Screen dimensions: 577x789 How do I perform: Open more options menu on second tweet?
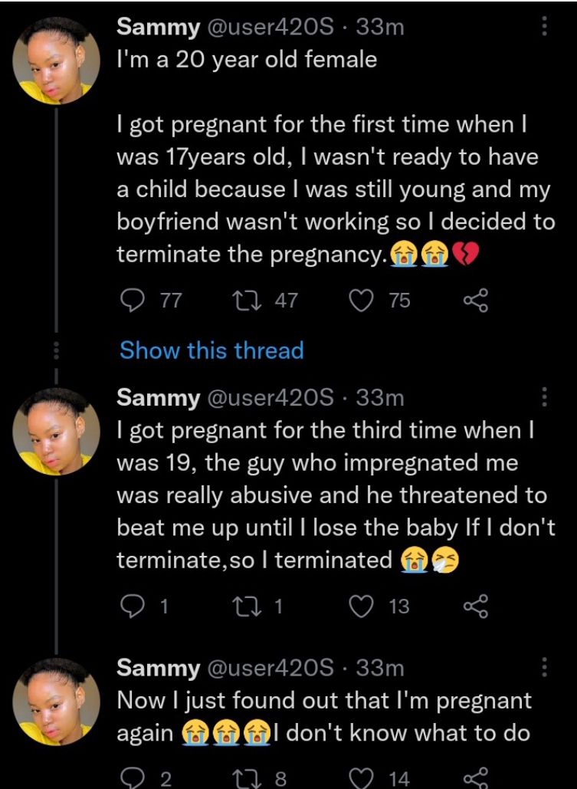[545, 396]
